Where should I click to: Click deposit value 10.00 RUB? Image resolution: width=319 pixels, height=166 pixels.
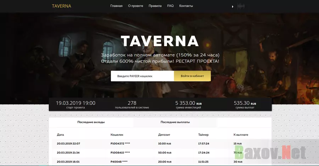click(x=164, y=144)
